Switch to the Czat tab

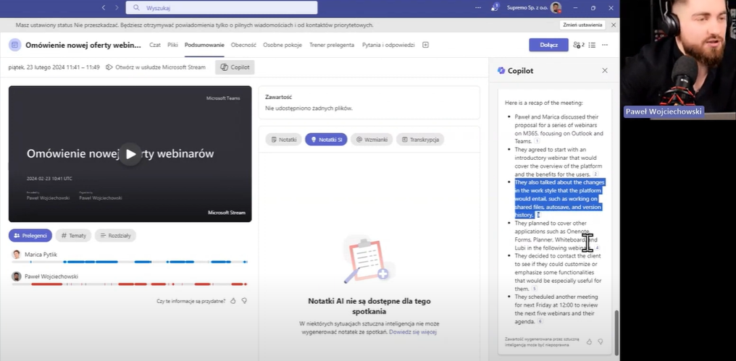tap(155, 45)
